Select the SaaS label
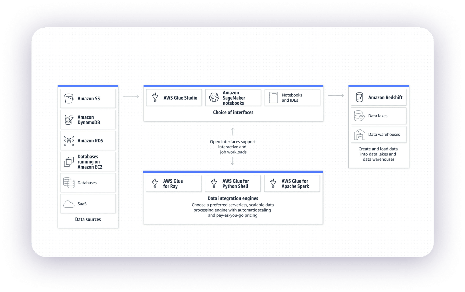 pyautogui.click(x=82, y=204)
